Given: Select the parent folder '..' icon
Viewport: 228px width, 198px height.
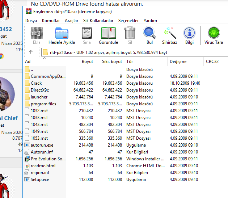Looking at the screenshot, I should click(x=27, y=69).
